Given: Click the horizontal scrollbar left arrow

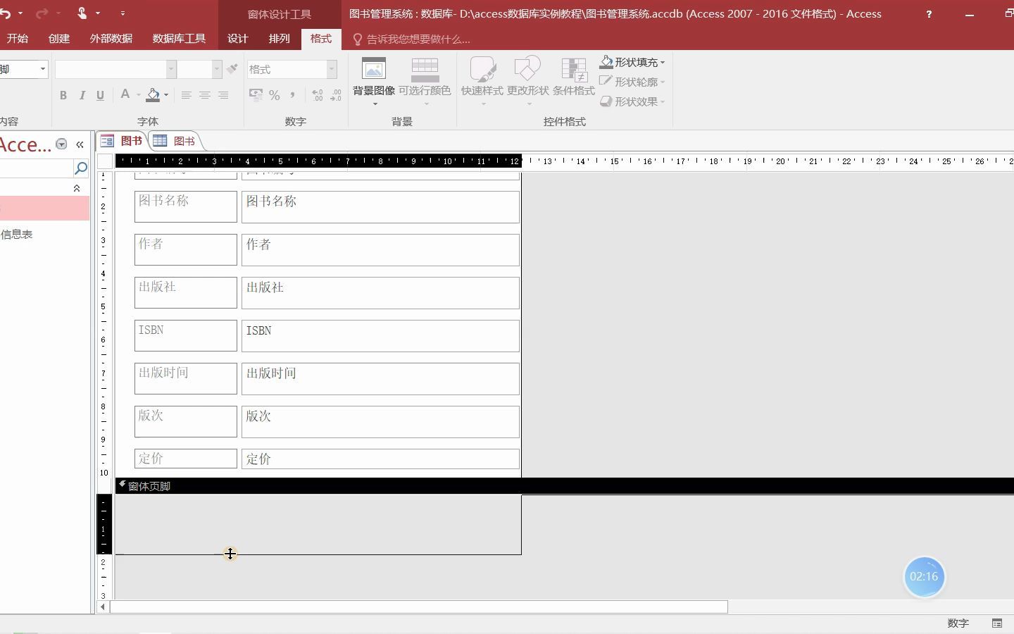Looking at the screenshot, I should [x=103, y=607].
